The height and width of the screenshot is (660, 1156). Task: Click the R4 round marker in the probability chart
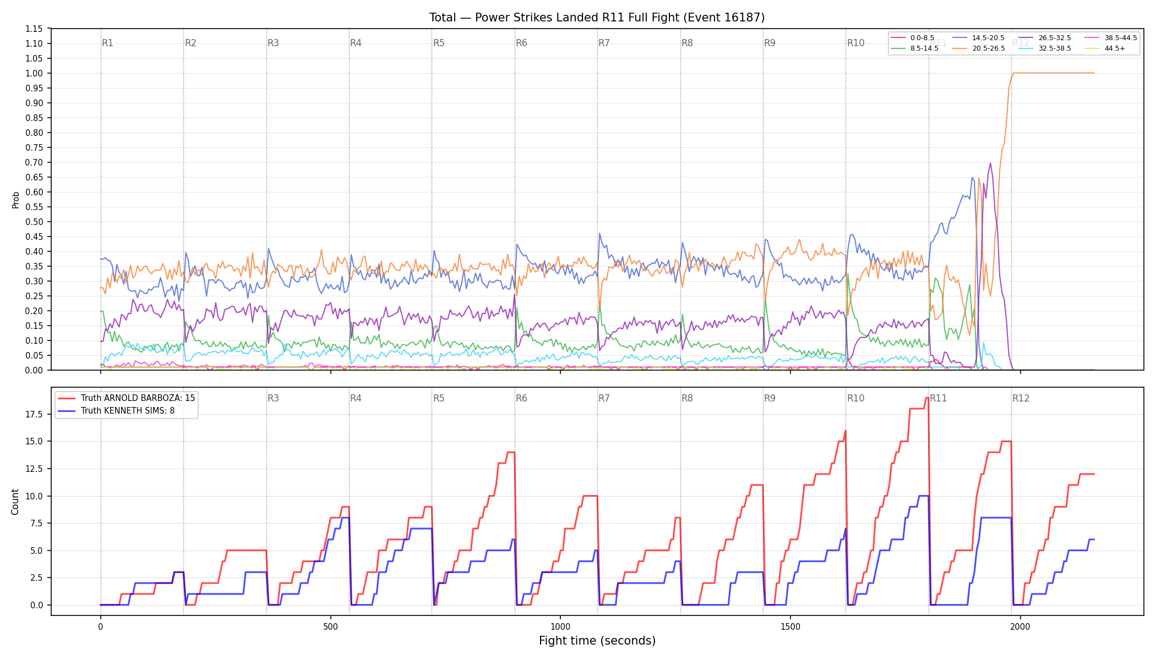356,43
